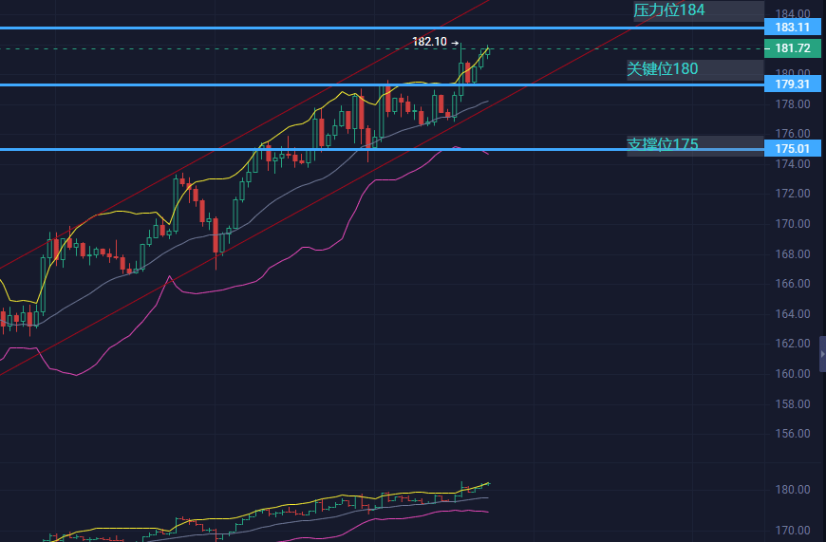
Task: Click 158.00 on the price axis
Action: tap(792, 404)
